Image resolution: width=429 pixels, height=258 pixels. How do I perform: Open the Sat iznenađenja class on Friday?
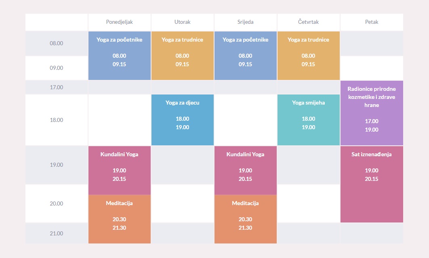(x=372, y=184)
